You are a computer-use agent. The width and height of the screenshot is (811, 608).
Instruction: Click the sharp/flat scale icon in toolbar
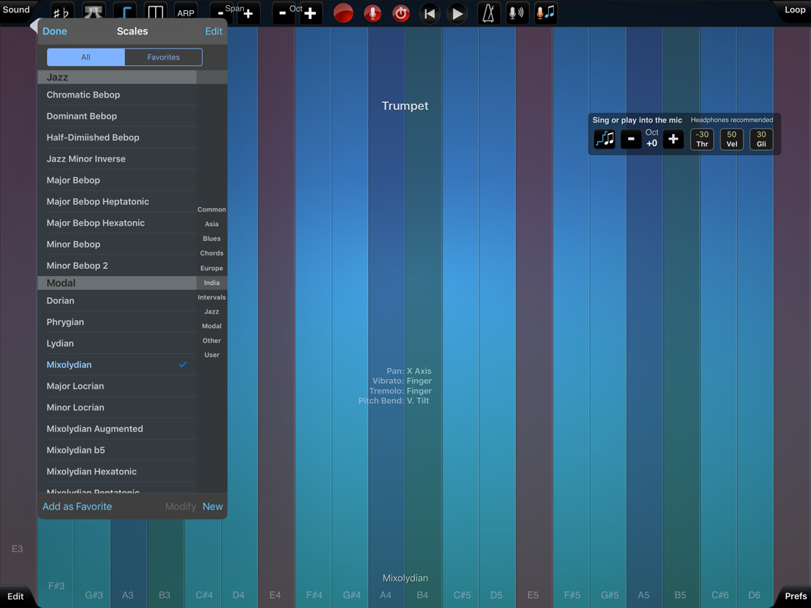[62, 13]
